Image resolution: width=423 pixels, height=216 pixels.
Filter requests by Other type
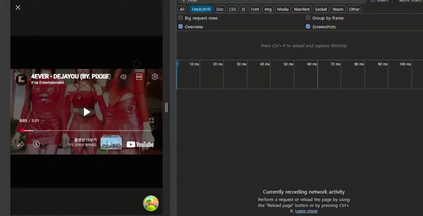click(x=354, y=9)
